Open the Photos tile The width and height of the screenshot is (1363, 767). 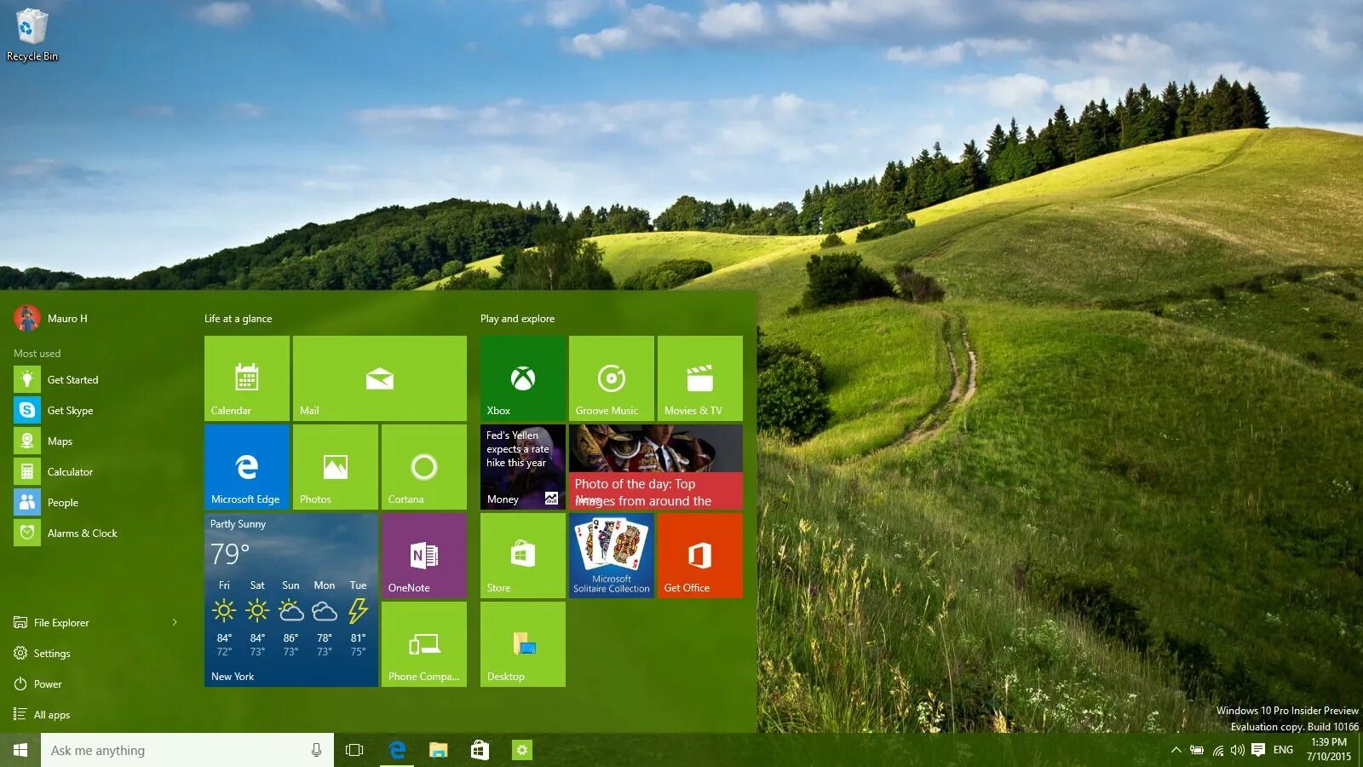(336, 467)
